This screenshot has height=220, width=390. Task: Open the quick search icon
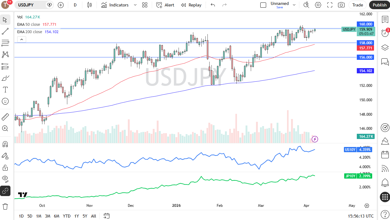(306, 5)
